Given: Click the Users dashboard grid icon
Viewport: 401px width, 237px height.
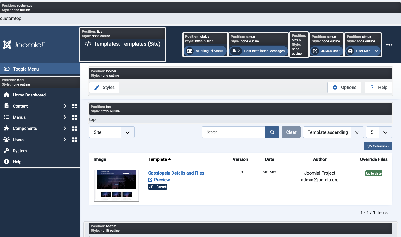Looking at the screenshot, I should 75,140.
